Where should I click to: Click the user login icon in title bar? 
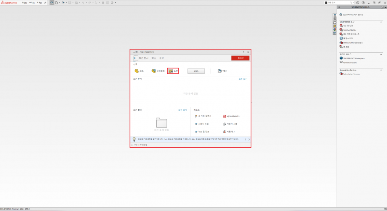point(358,3)
